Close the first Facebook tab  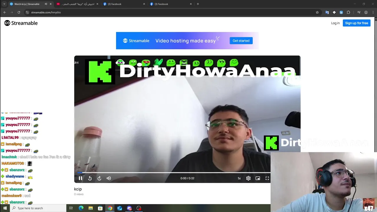click(144, 4)
